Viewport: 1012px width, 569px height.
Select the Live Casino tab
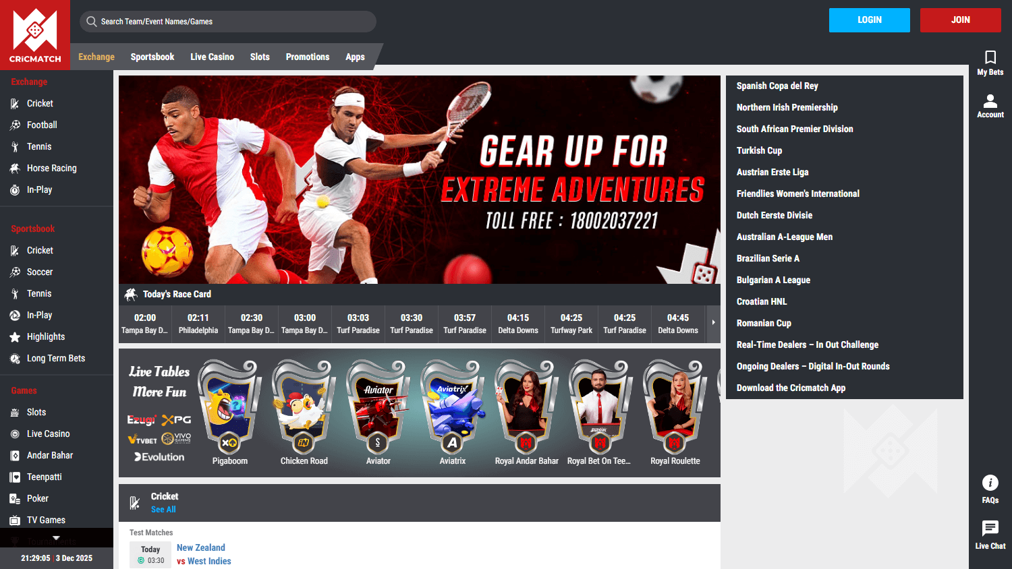[x=212, y=57]
